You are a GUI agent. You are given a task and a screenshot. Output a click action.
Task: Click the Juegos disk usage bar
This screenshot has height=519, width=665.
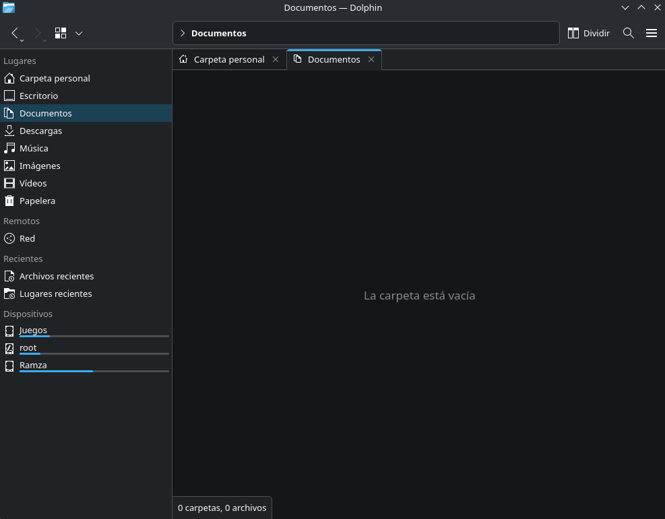(94, 336)
